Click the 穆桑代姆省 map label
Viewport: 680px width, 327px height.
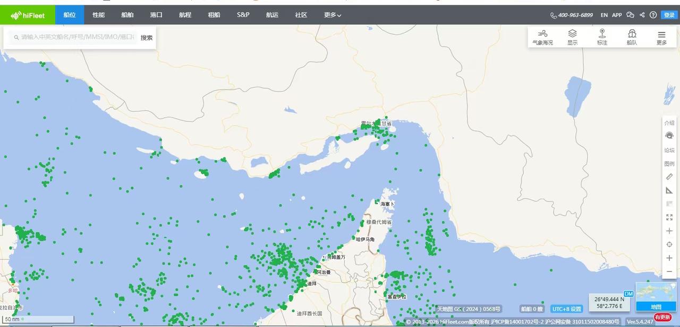tap(379, 223)
